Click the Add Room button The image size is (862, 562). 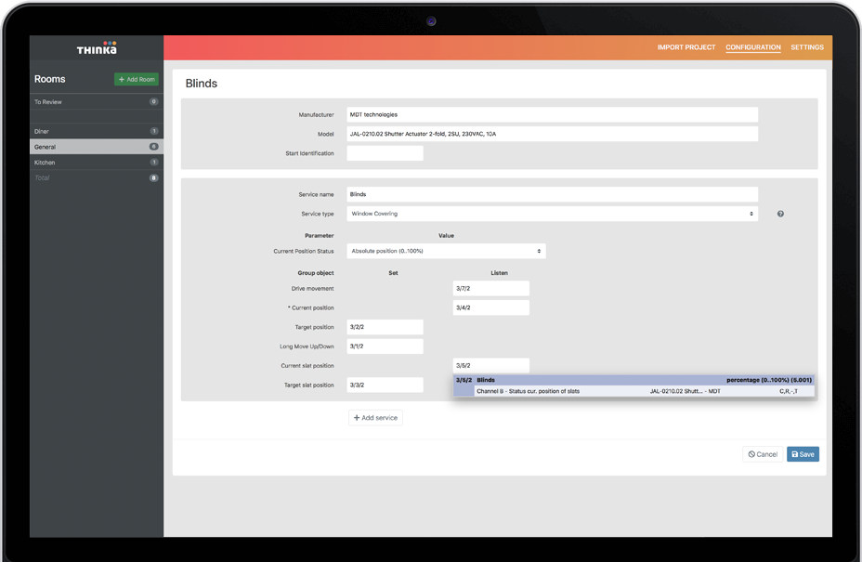click(137, 79)
